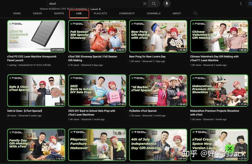This screenshot has height=164, width=252.
Task: Select the Live tab
Action: click(79, 14)
